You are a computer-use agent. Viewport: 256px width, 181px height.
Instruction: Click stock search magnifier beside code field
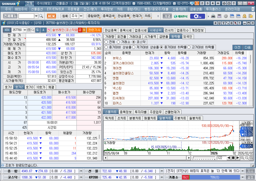(33, 30)
